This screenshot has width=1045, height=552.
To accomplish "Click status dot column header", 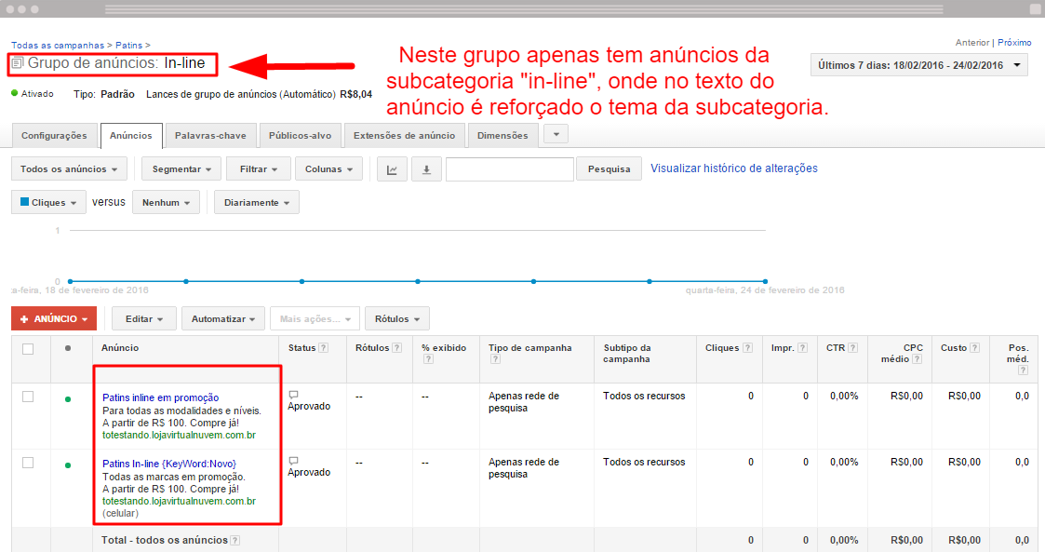I will pyautogui.click(x=68, y=348).
